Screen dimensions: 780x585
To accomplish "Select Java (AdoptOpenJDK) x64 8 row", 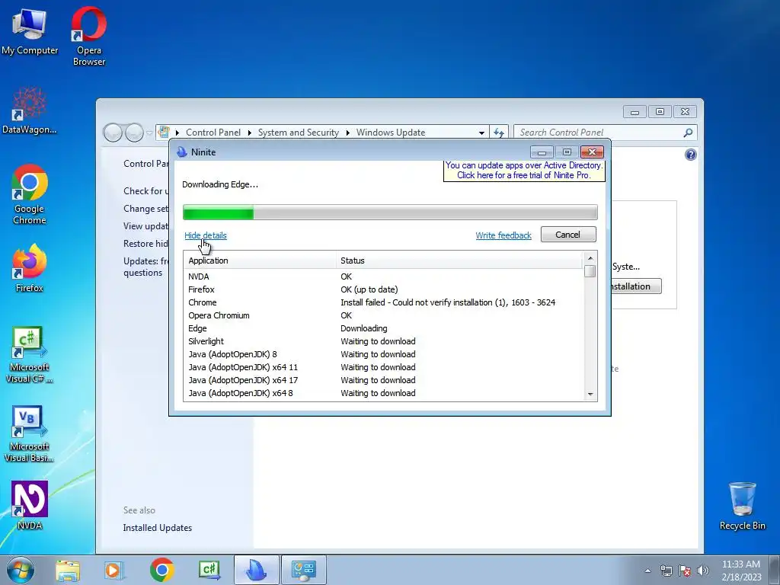I will pos(384,393).
